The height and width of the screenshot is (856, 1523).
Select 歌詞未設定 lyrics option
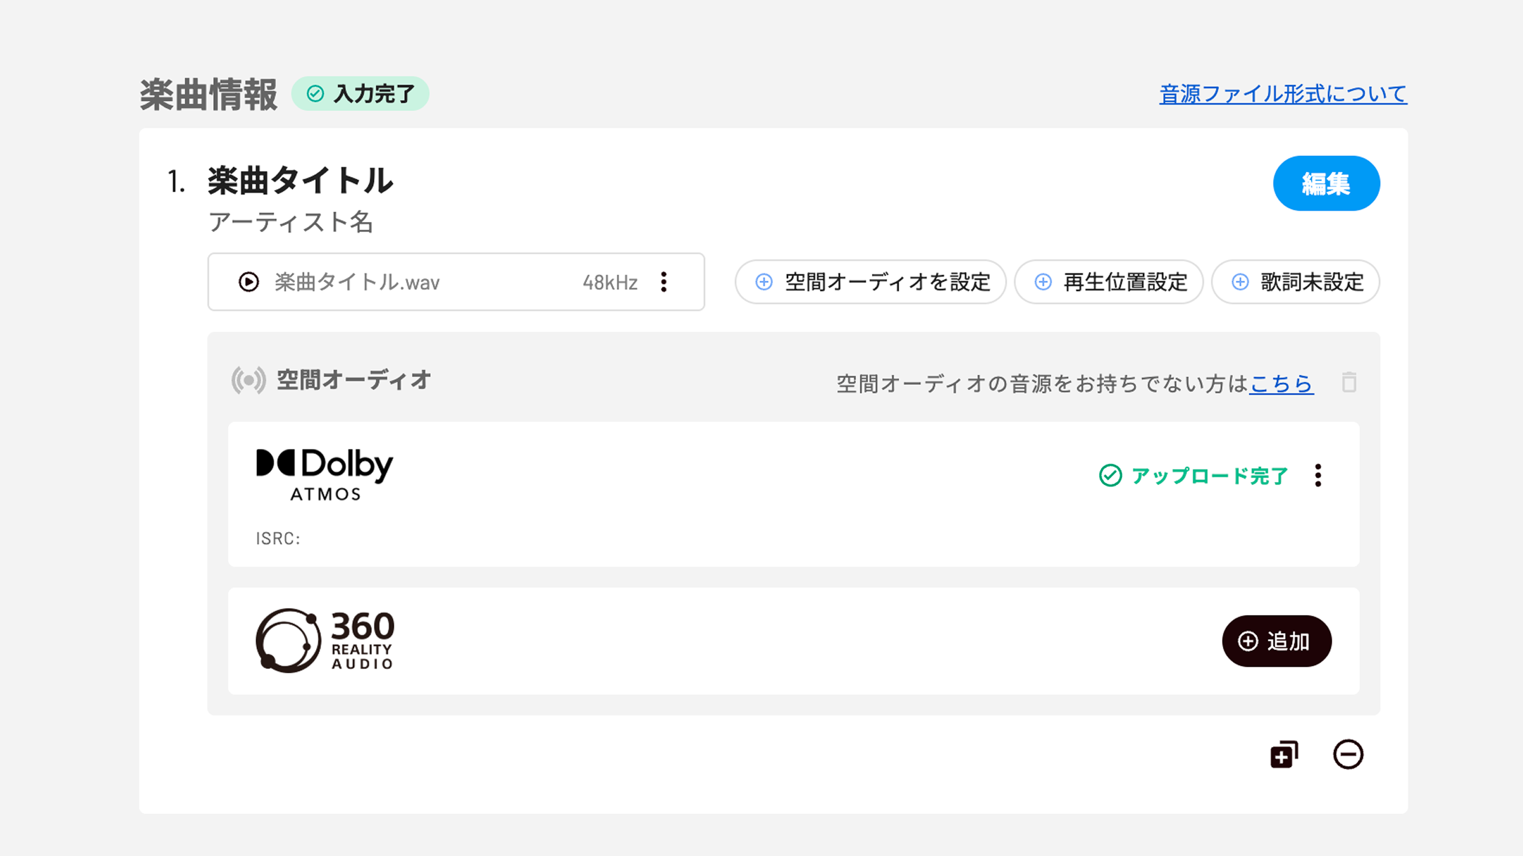[1295, 282]
